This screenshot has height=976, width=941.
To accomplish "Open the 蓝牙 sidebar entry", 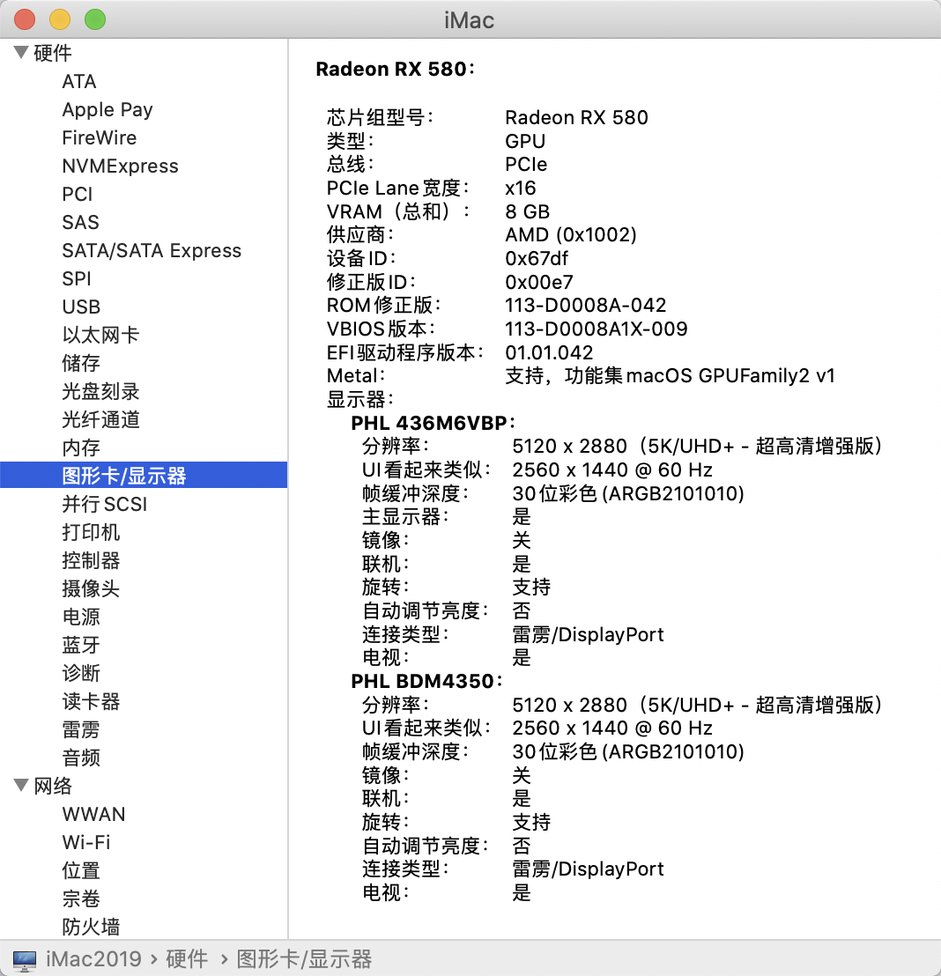I will pyautogui.click(x=81, y=645).
